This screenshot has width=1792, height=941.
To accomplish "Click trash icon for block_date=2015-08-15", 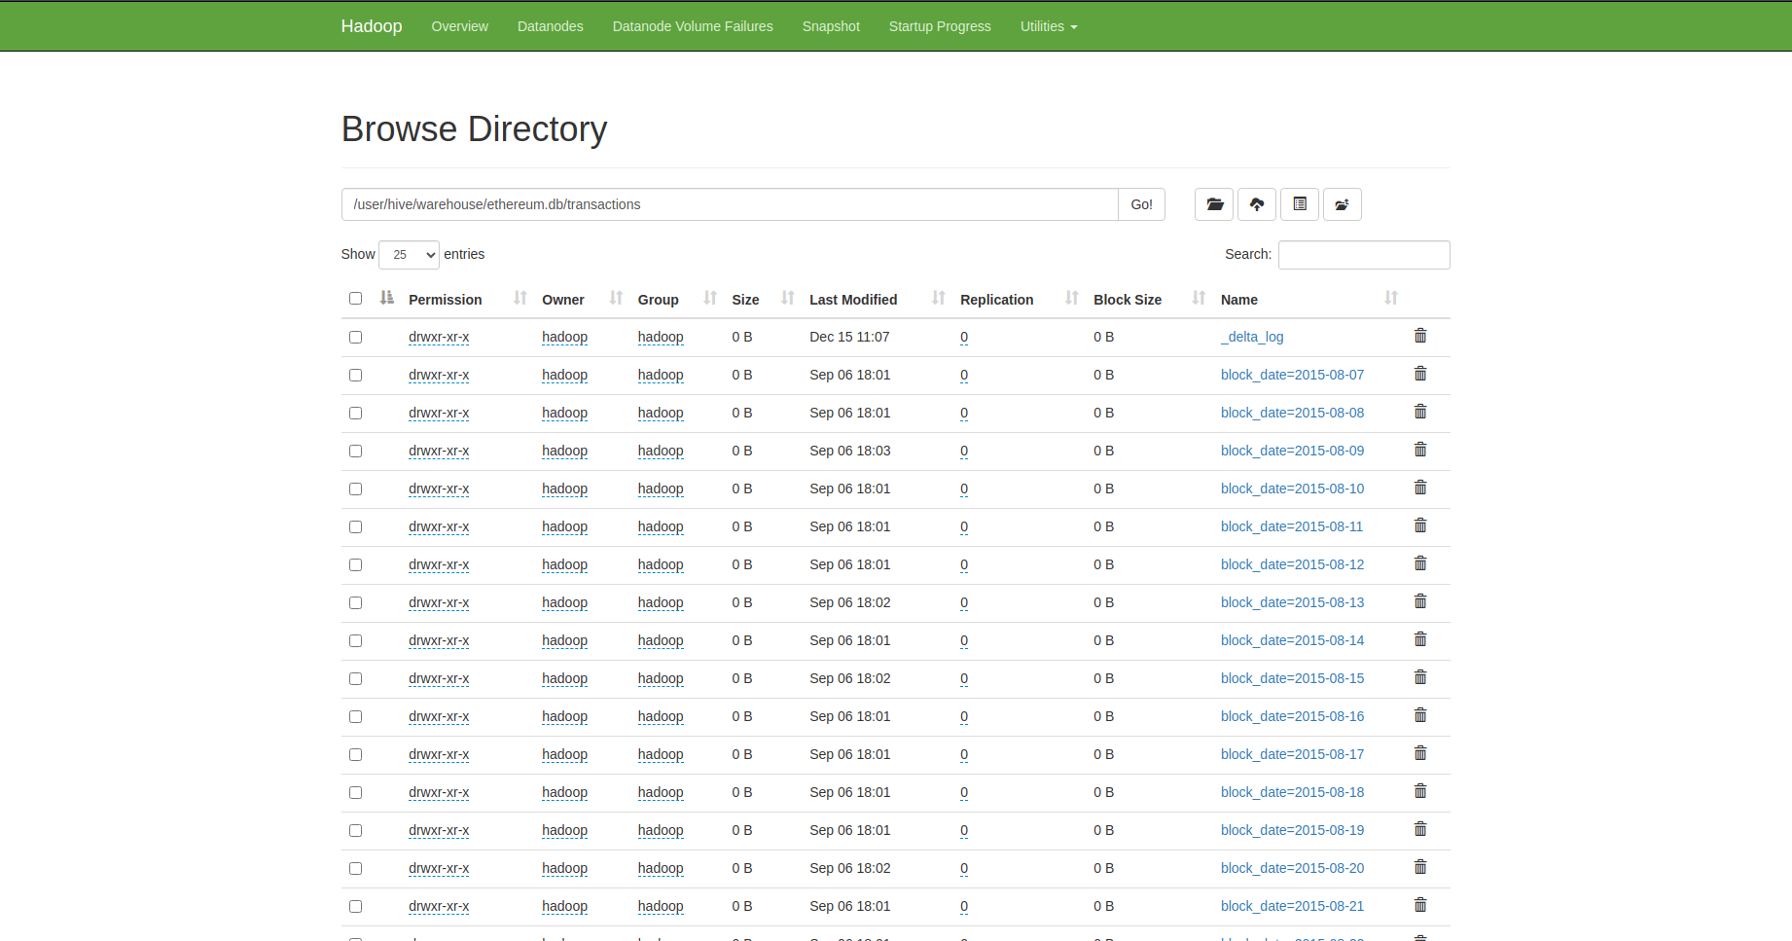I will pos(1420,677).
